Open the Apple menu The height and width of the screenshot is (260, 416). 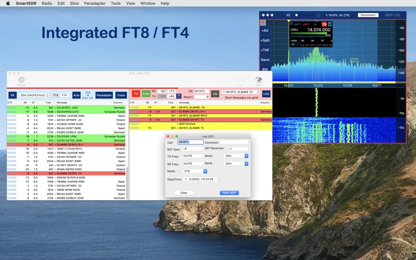[8, 4]
